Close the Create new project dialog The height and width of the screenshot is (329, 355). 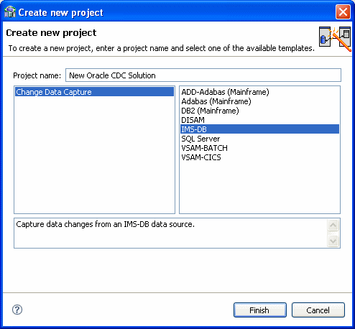point(343,11)
